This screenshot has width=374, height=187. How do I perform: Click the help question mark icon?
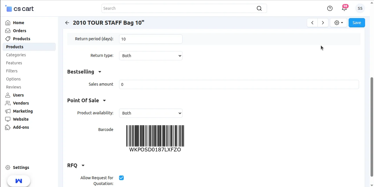330,8
